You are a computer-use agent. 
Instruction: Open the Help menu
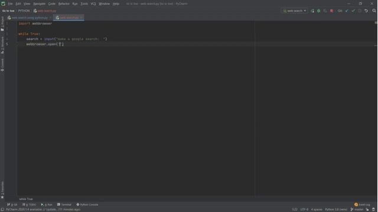(x=116, y=4)
